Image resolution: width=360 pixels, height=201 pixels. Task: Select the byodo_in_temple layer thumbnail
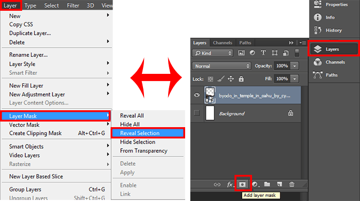(210, 95)
